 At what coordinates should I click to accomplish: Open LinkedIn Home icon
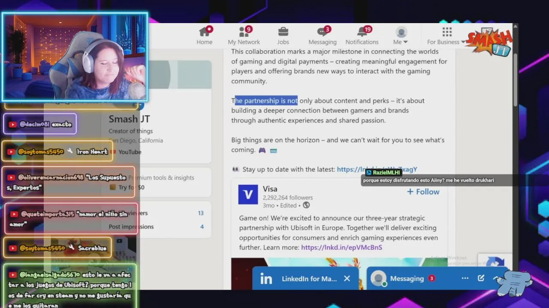click(x=205, y=32)
